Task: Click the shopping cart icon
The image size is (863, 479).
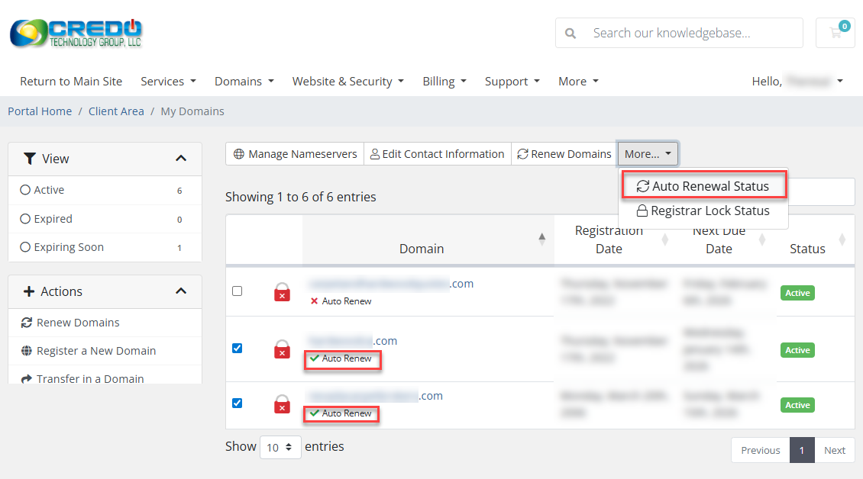Action: [835, 34]
